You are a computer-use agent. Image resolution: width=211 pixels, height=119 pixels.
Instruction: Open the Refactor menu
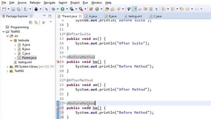pyautogui.click(x=35, y=3)
